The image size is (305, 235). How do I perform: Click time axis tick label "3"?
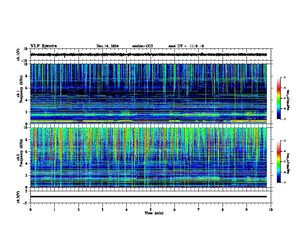click(102, 210)
